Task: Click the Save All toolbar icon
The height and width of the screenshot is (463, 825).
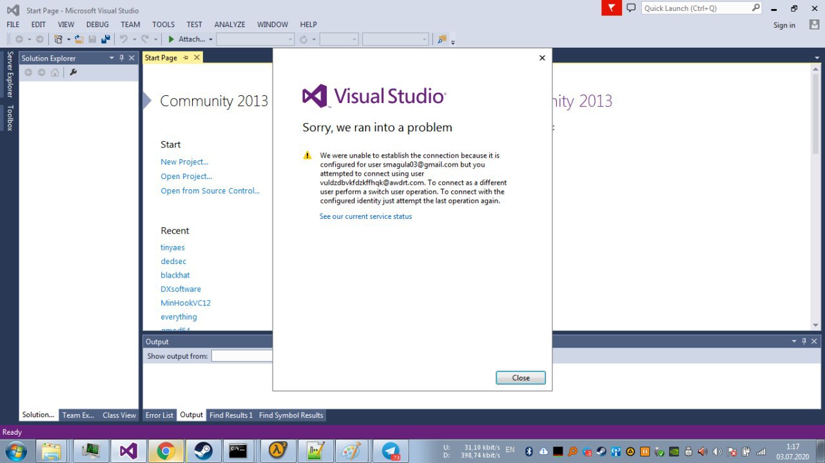Action: [x=105, y=39]
